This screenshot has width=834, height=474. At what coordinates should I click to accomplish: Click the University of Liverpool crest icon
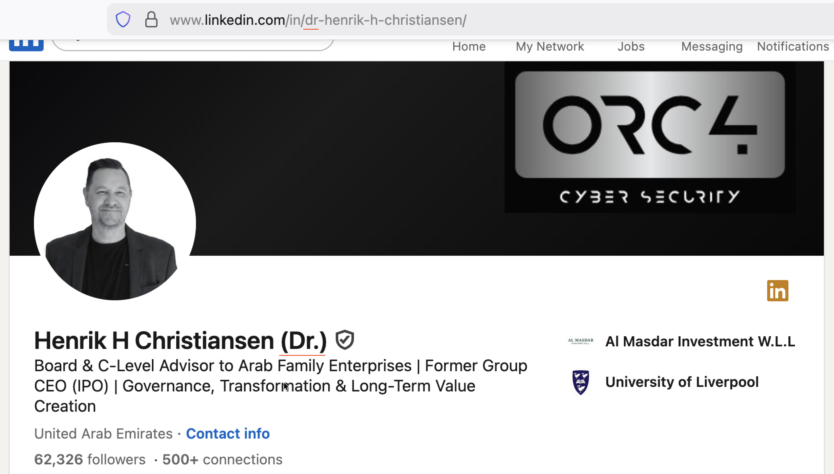(x=580, y=382)
